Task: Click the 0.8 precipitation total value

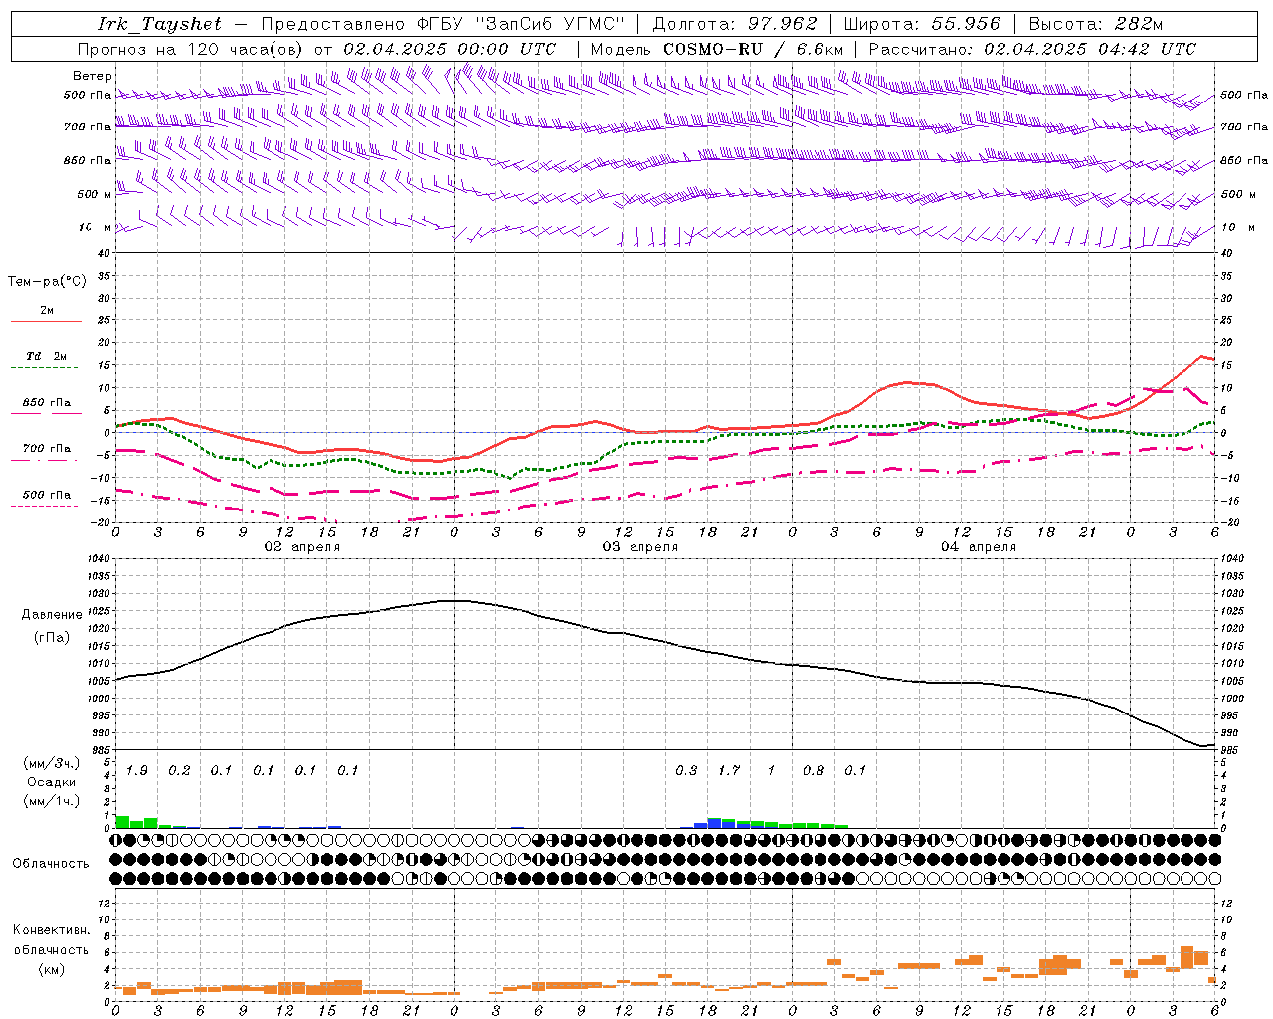Action: coord(814,770)
